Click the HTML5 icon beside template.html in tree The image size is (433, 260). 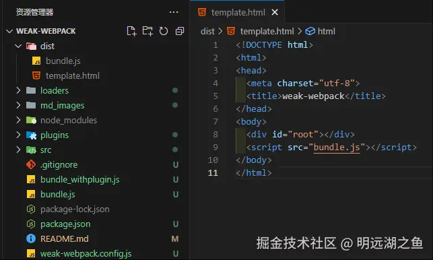[36, 75]
